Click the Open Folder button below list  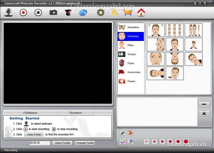pos(62,143)
